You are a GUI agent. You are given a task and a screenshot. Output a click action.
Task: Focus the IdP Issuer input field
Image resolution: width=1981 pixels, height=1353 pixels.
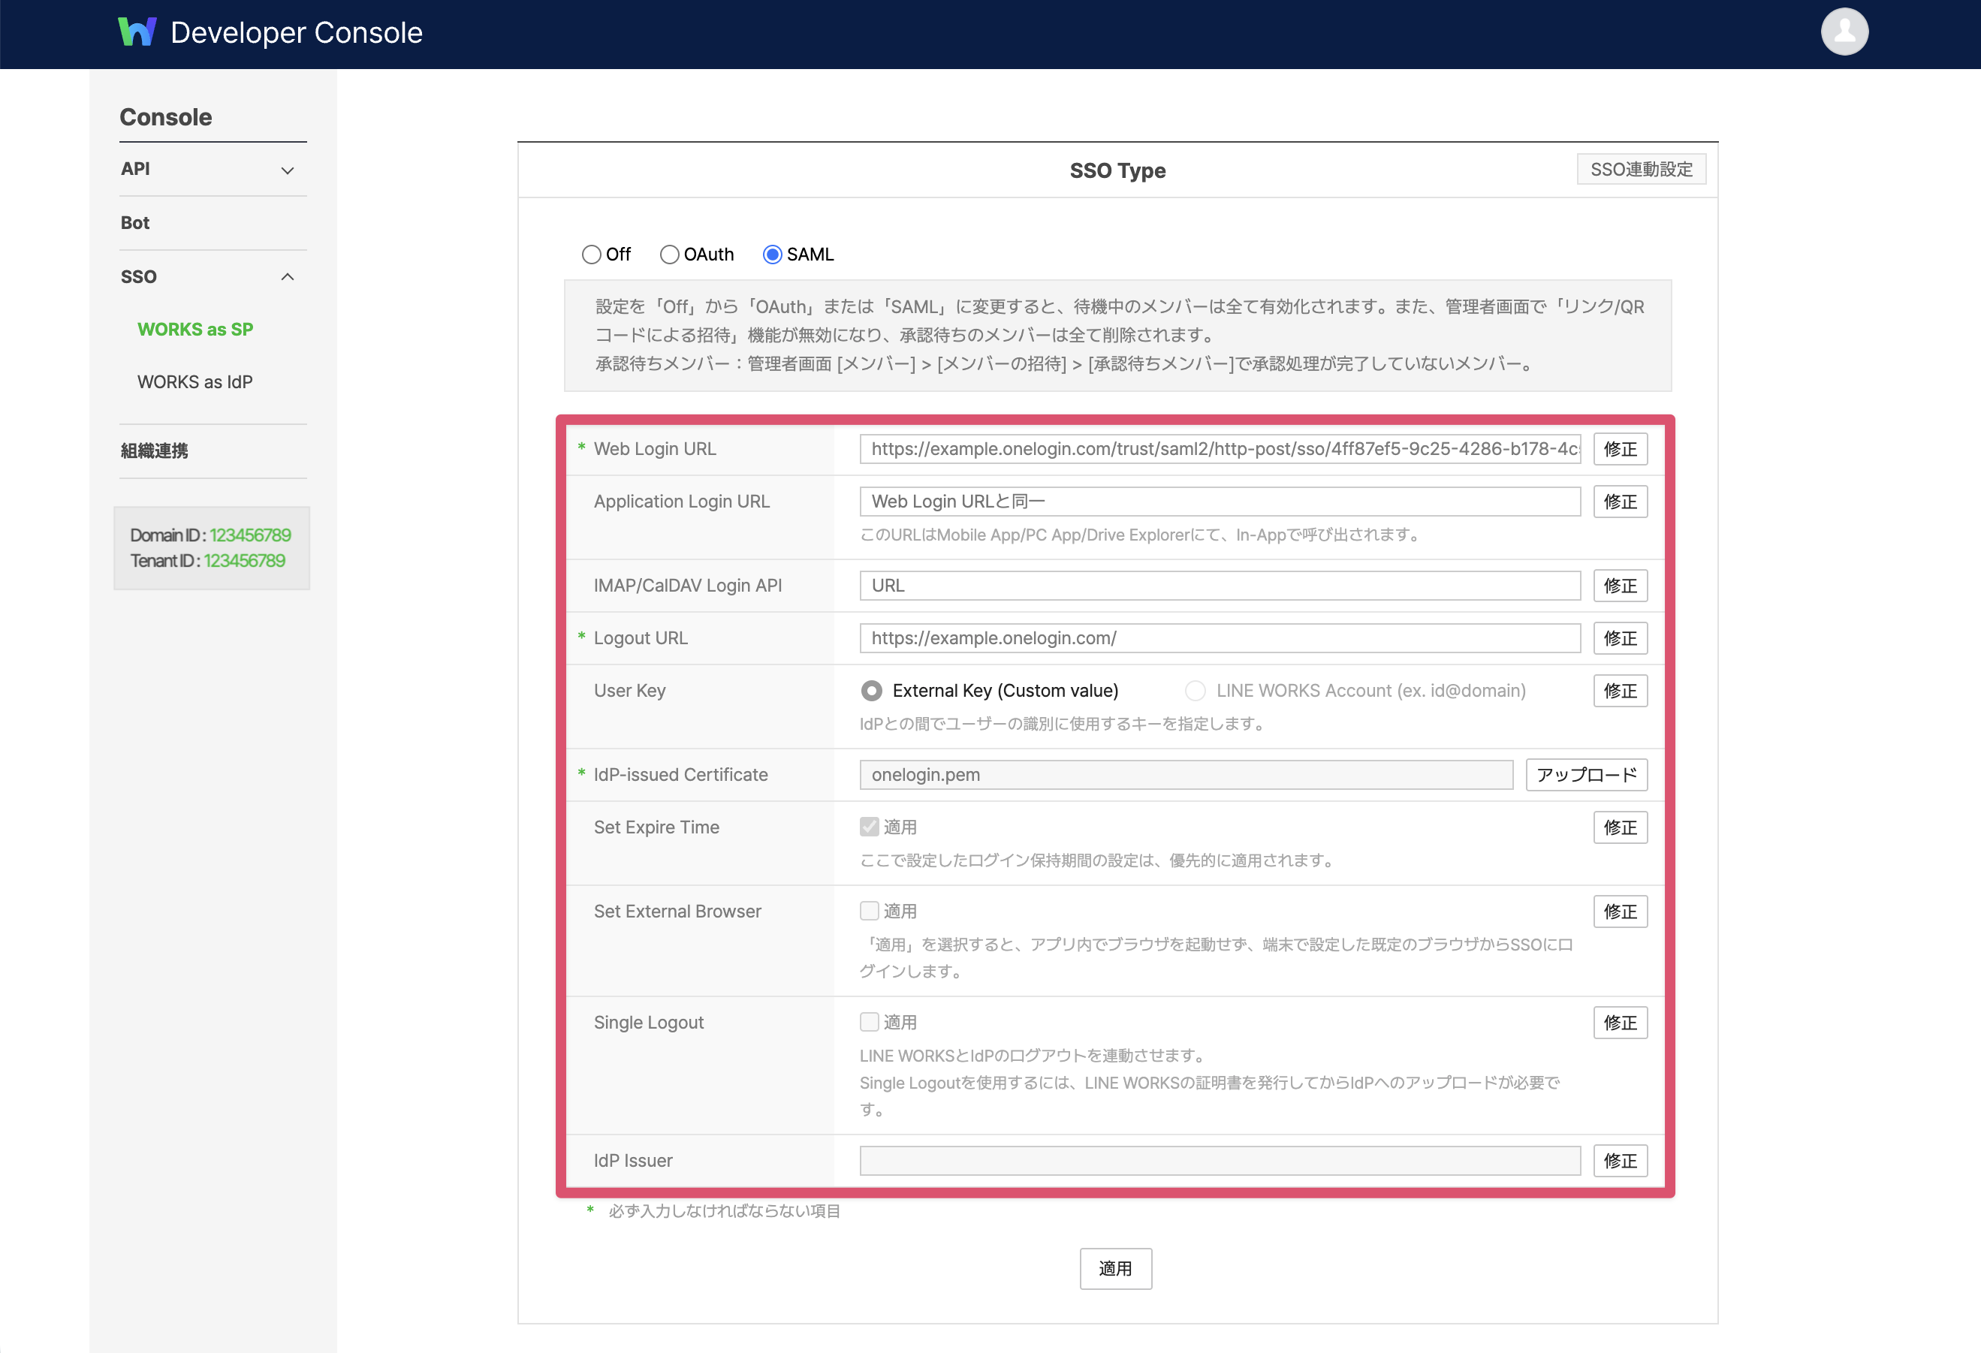pos(1219,1162)
